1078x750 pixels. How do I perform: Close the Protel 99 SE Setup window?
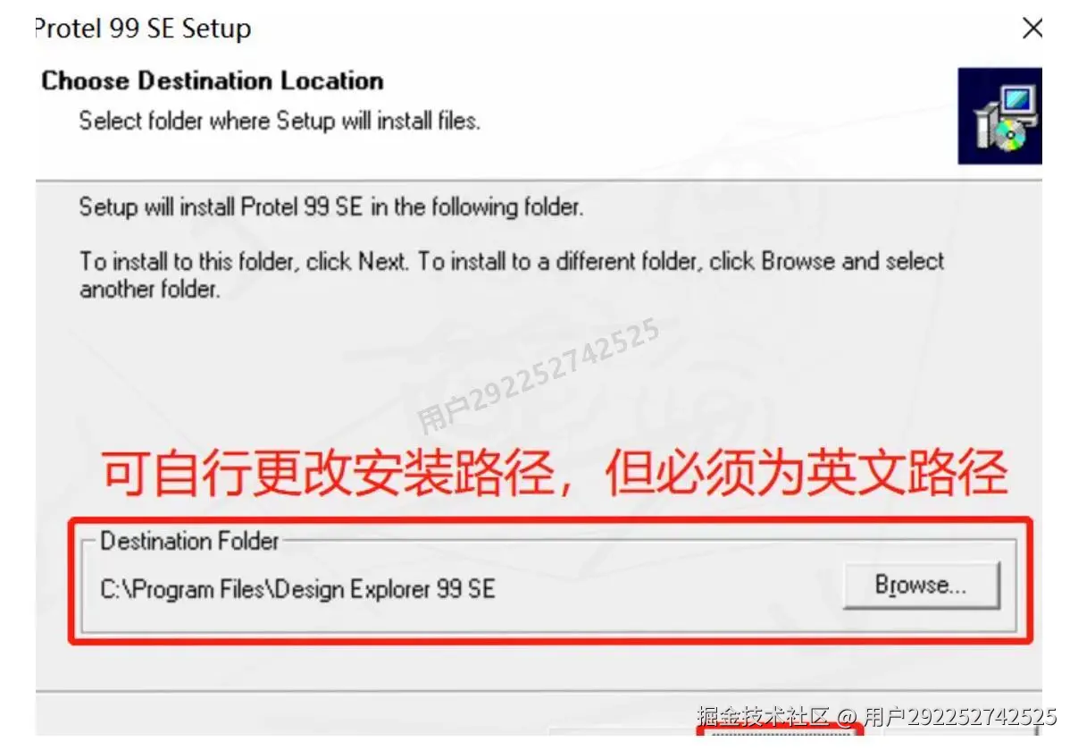tap(1032, 29)
